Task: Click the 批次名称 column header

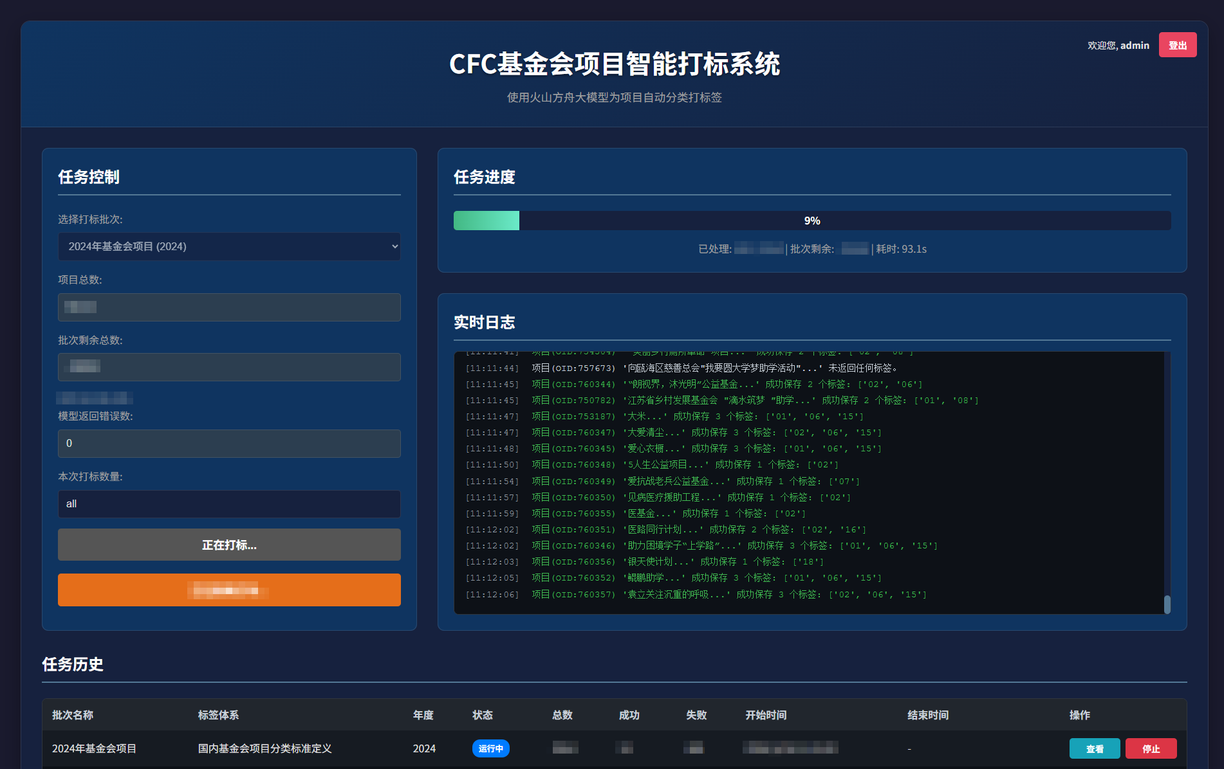Action: 73,715
